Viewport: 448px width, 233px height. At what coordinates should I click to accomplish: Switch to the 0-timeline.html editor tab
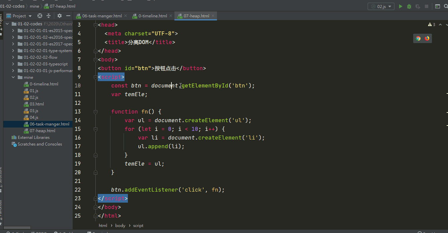[153, 16]
